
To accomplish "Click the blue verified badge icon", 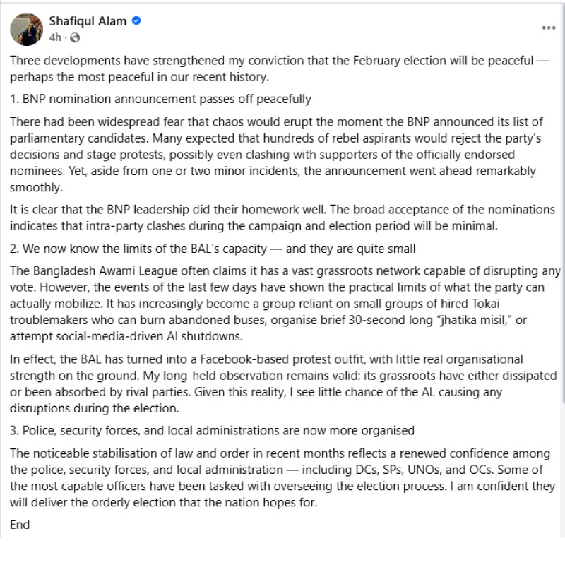I will click(x=136, y=21).
